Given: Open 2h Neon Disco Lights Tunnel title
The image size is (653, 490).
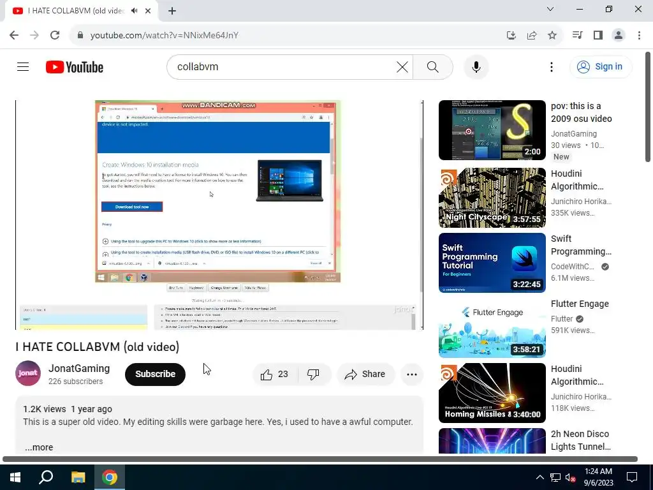Looking at the screenshot, I should pos(580,440).
